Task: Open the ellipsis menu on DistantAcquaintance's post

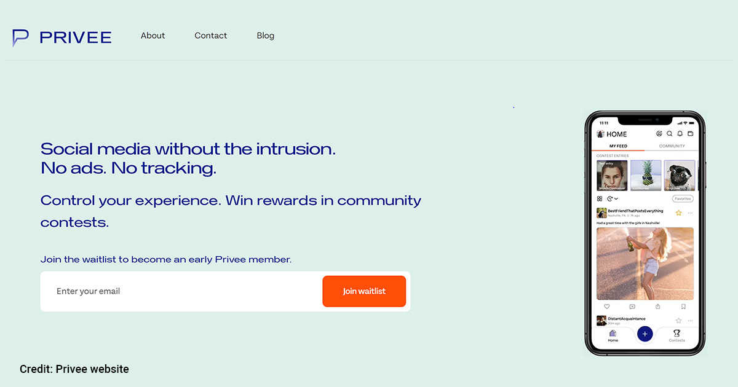Action: pyautogui.click(x=690, y=320)
